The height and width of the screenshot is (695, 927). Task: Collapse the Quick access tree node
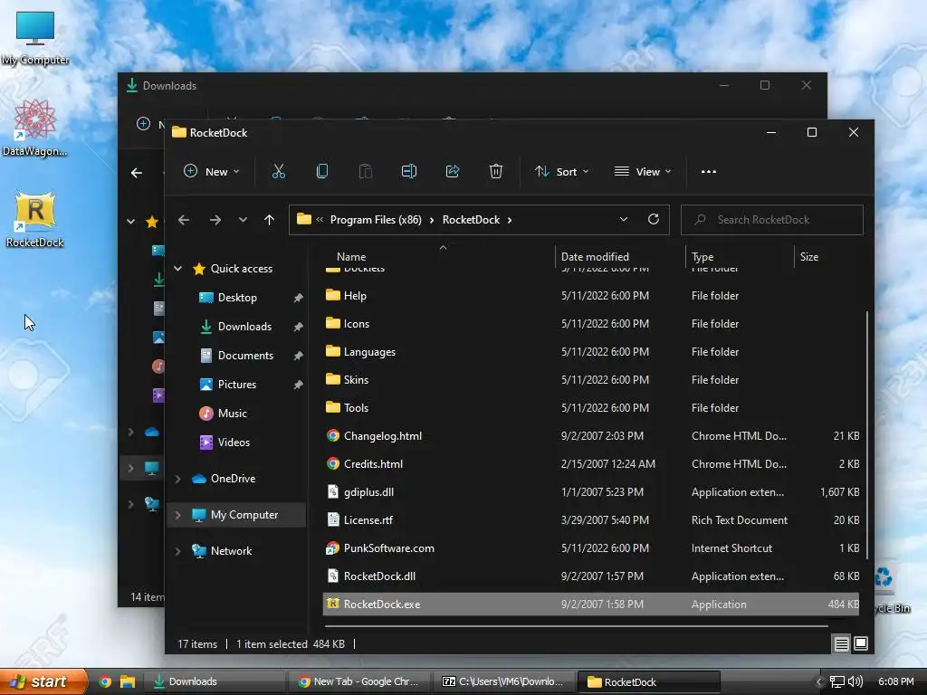click(177, 269)
